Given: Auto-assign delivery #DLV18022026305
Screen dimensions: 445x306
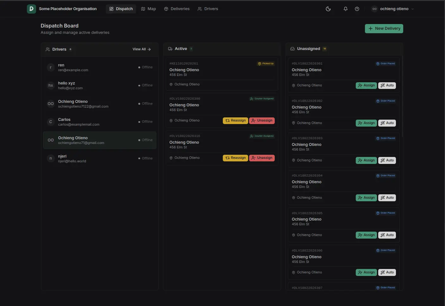Looking at the screenshot, I should coord(387,235).
